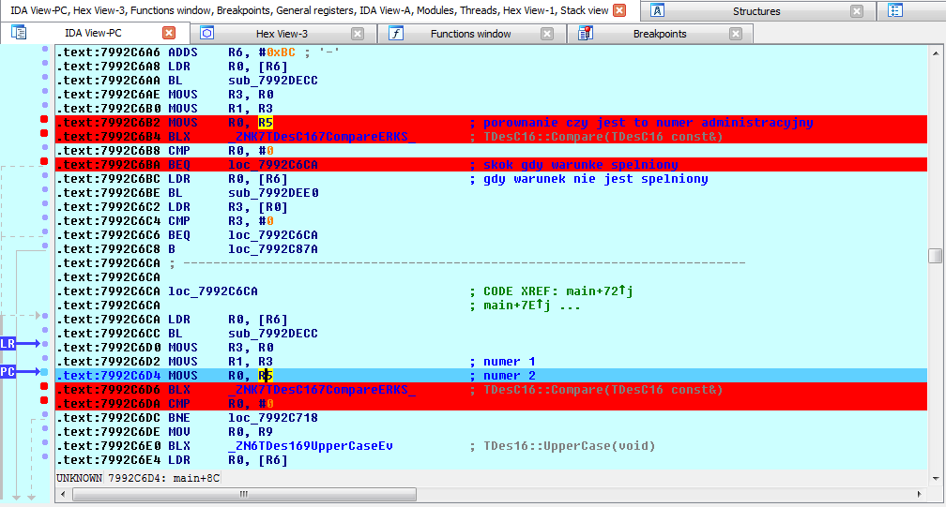Viewport: 946px width, 507px height.
Task: Click vertical scrollbar up arrow
Action: 936,53
